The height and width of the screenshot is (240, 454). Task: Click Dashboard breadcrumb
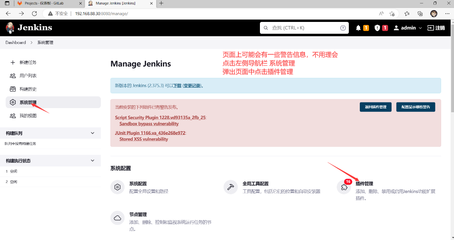click(16, 43)
